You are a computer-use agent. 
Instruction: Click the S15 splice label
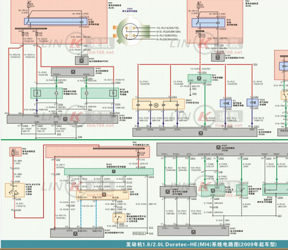pos(151,227)
